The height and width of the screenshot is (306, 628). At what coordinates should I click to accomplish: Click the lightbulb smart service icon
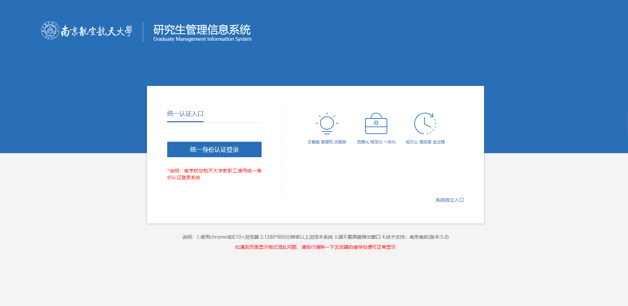[x=327, y=123]
